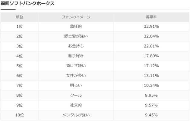Click the 22.61% value
The image size is (190, 121).
point(151,46)
